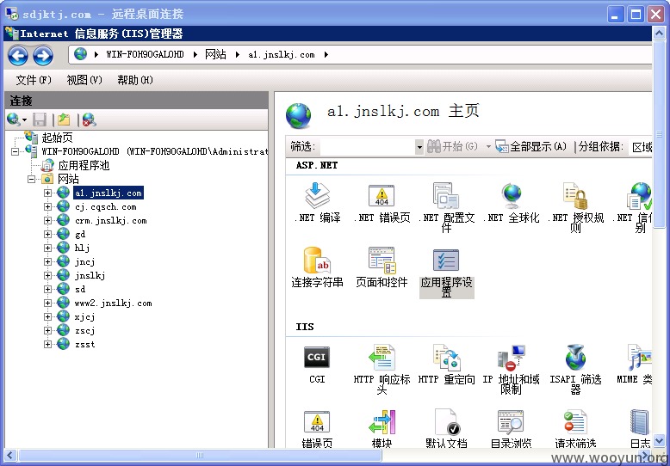Image resolution: width=670 pixels, height=466 pixels.
Task: Collapse the WIN-FOH90GALOHD server node
Action: 15,151
